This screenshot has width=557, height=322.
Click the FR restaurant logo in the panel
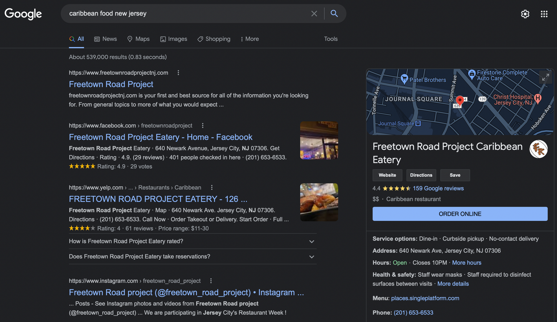[539, 149]
